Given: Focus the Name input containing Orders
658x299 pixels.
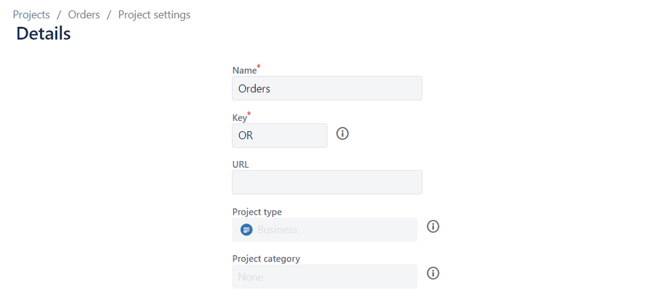Looking at the screenshot, I should click(x=327, y=88).
